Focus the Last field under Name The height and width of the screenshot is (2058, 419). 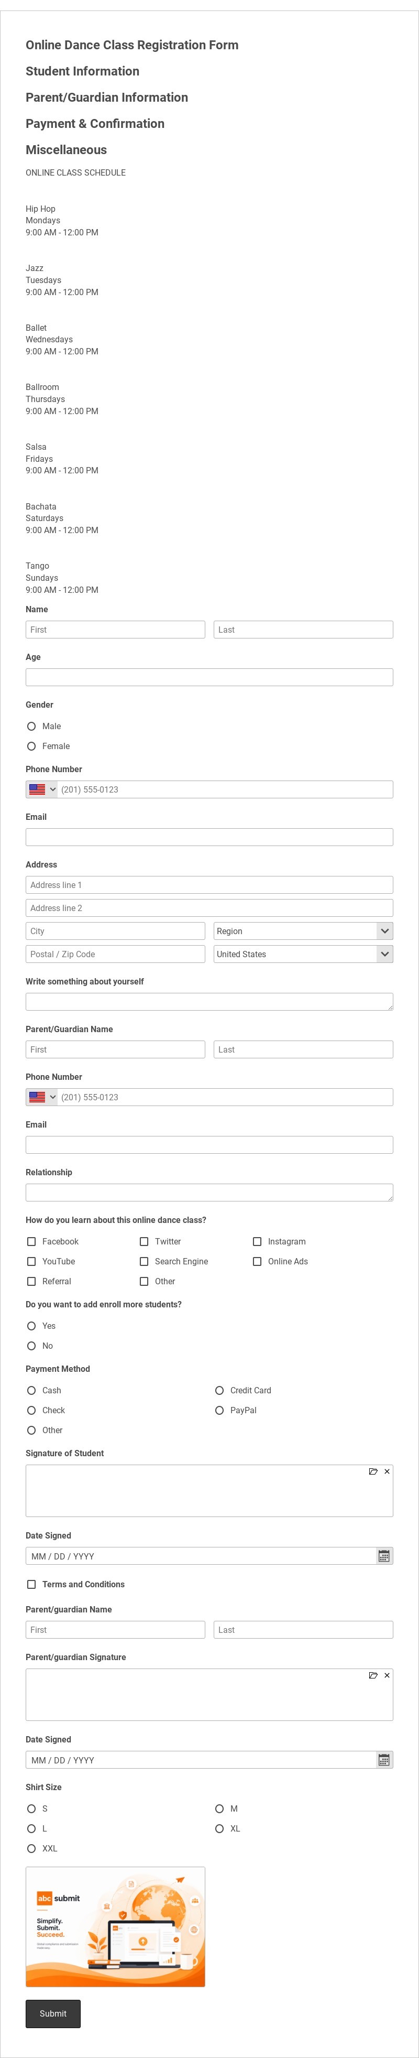(303, 630)
